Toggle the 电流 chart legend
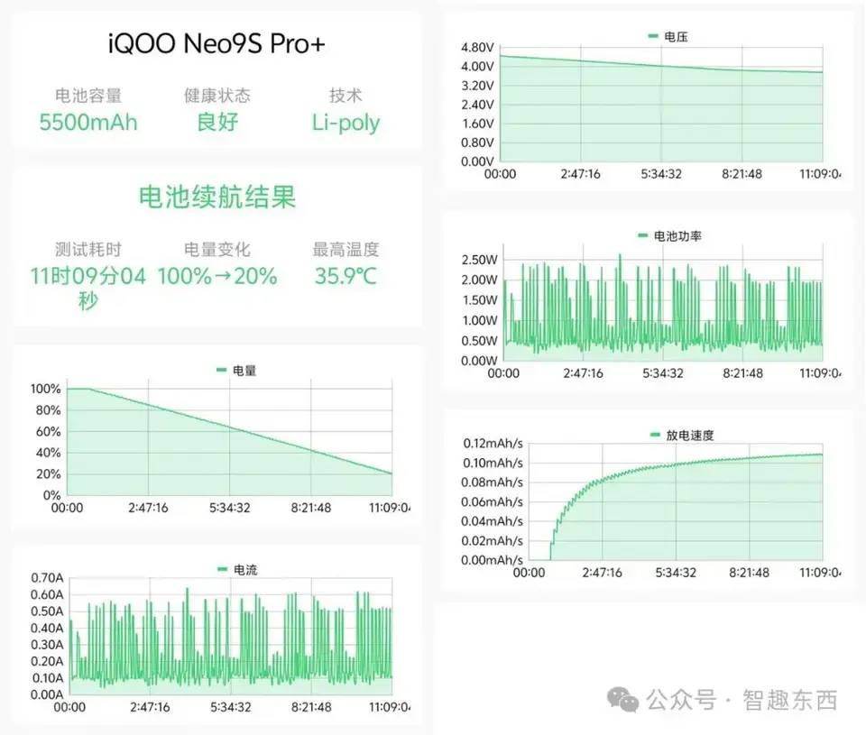This screenshot has height=735, width=866. [x=237, y=570]
